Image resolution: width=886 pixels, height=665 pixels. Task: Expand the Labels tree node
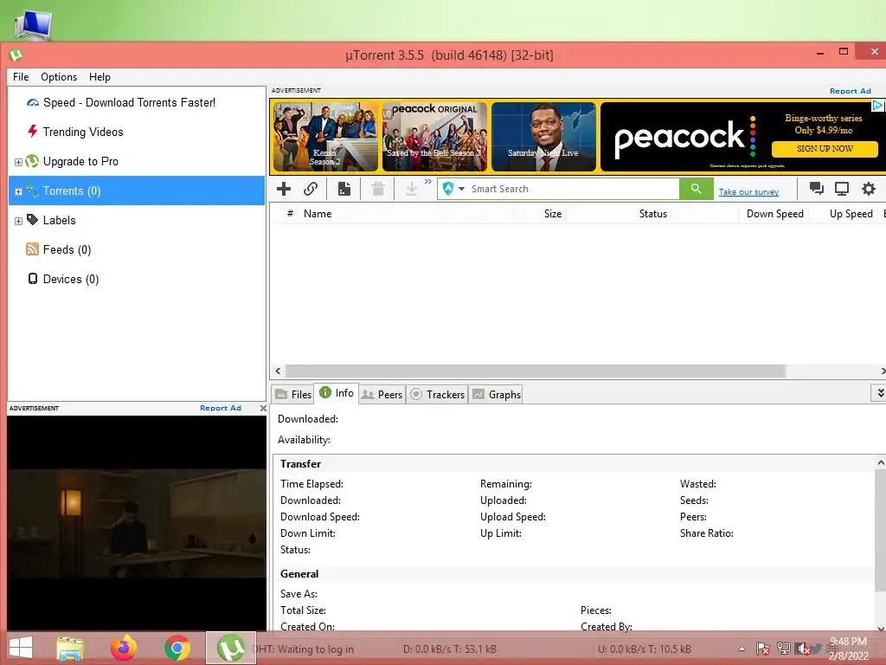tap(18, 221)
